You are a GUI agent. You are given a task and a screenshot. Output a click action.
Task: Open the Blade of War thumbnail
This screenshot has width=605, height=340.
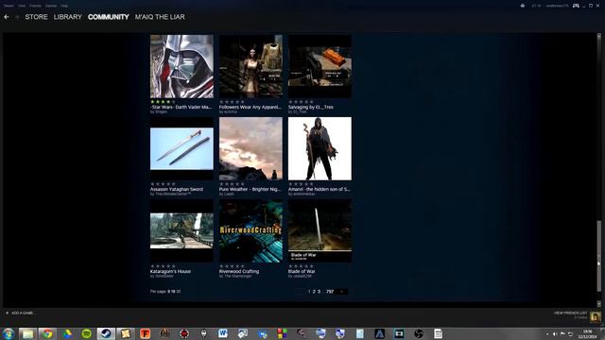pyautogui.click(x=320, y=230)
